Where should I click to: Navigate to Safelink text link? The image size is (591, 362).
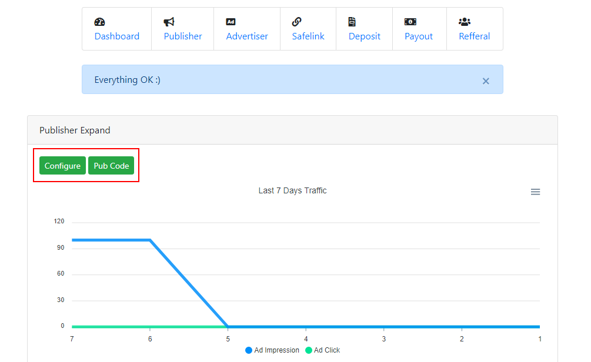(308, 36)
